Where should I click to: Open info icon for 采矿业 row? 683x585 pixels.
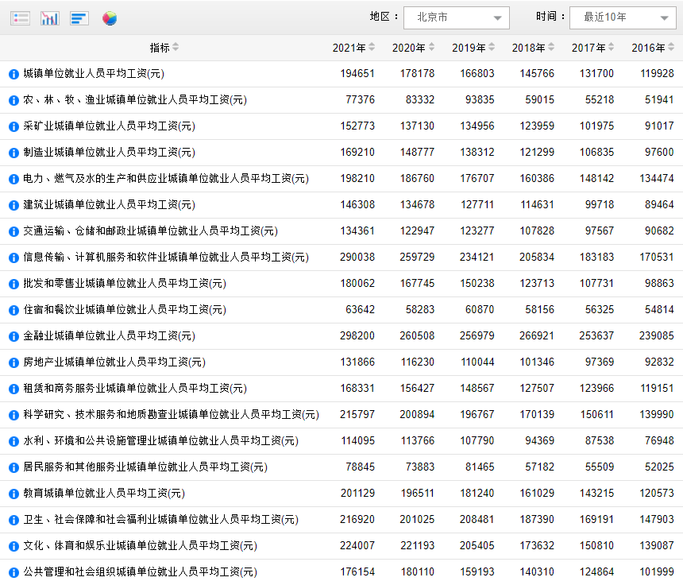pyautogui.click(x=14, y=126)
